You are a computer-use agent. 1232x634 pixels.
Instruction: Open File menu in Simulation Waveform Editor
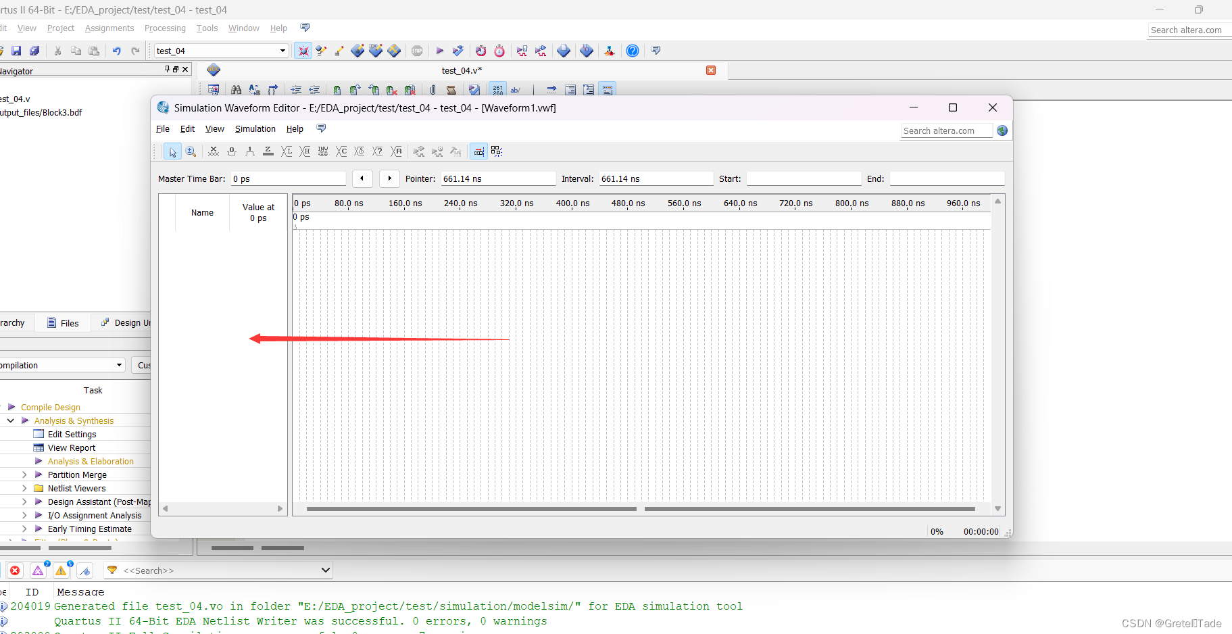pyautogui.click(x=163, y=129)
